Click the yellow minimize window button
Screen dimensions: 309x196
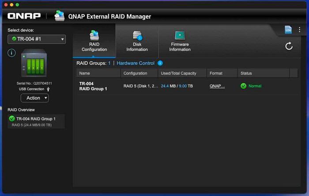pos(11,5)
